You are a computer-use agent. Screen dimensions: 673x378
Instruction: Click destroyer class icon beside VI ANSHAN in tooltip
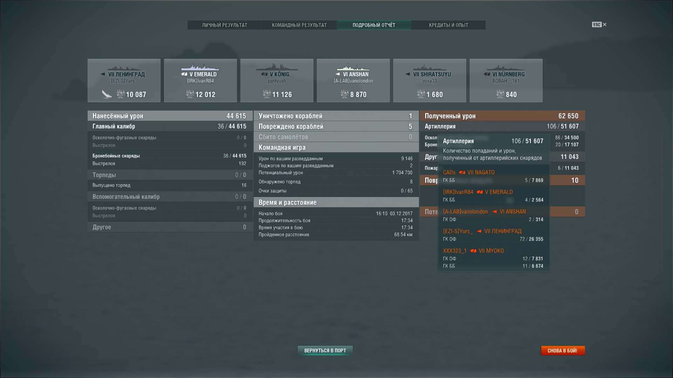[x=495, y=212]
